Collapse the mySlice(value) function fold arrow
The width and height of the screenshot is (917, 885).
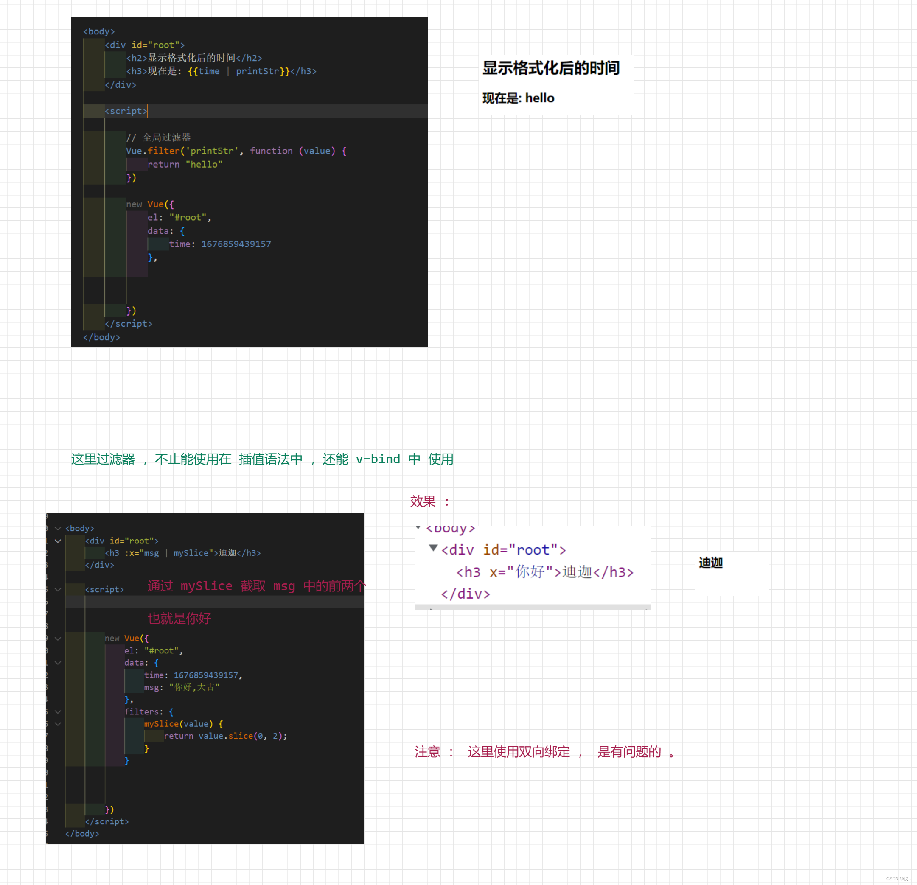point(58,724)
